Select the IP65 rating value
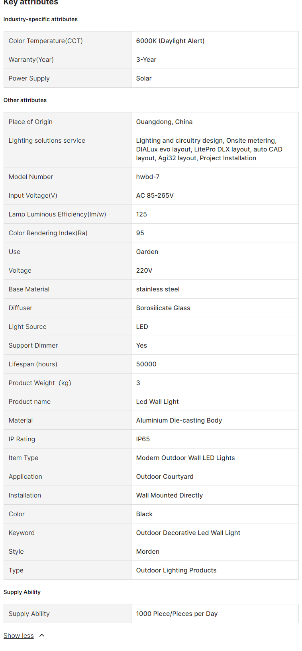 [143, 439]
